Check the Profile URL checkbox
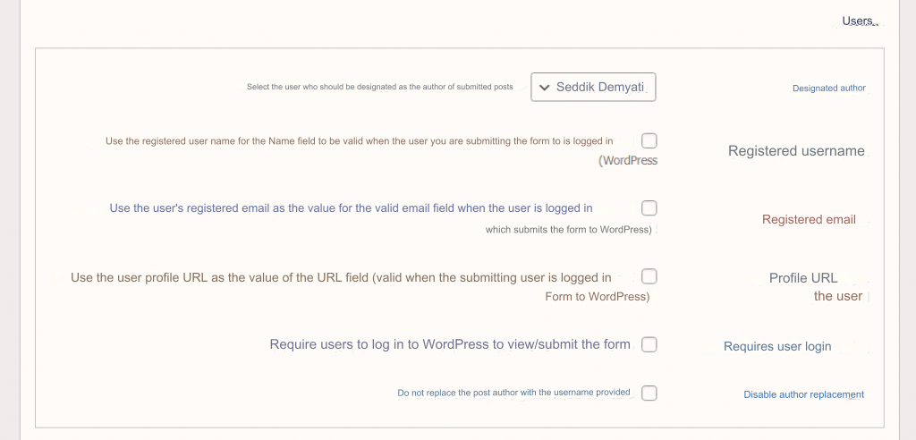 [x=649, y=275]
